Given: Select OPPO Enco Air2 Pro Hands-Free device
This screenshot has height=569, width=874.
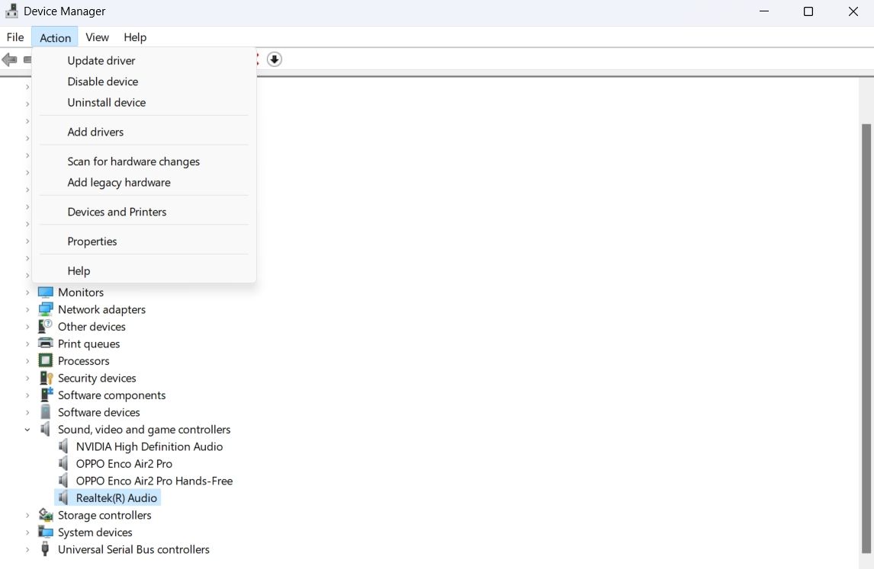Looking at the screenshot, I should pos(154,481).
